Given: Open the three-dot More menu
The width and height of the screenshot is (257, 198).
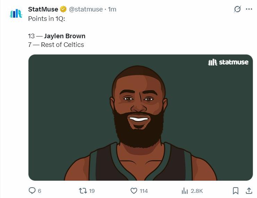Looking at the screenshot, I should (x=249, y=9).
